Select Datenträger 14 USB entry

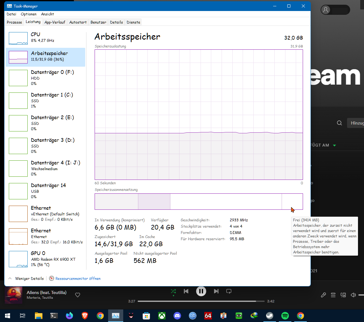(x=46, y=191)
